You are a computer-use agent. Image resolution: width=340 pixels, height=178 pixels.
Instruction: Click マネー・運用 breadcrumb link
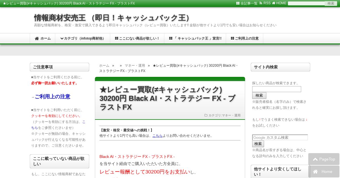135,66
